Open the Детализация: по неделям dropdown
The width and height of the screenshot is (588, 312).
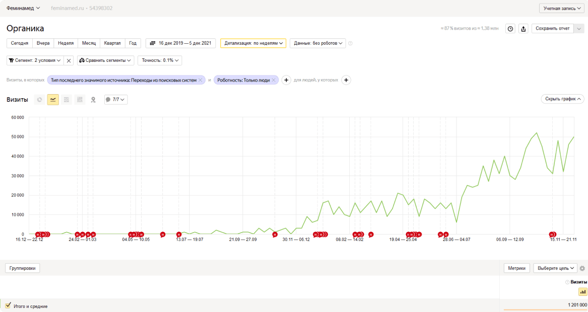pyautogui.click(x=253, y=43)
